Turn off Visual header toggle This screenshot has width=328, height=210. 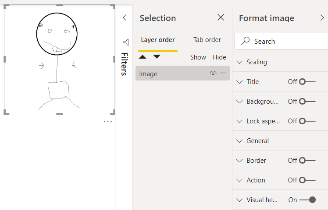pos(308,200)
